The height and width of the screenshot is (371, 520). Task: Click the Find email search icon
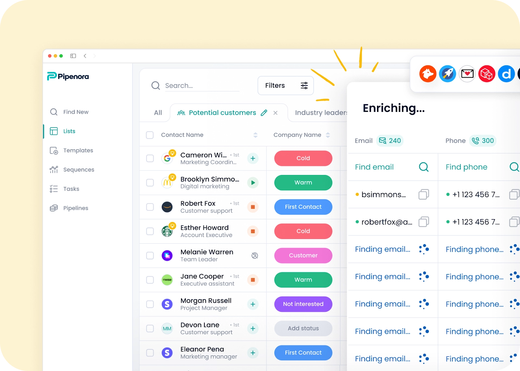coord(424,167)
